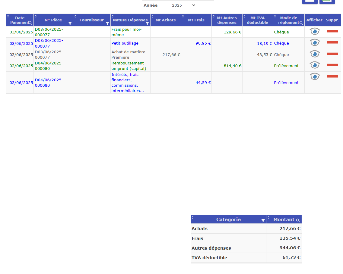
Task: Click the Mt TVA déductible column header
Action: pos(257,20)
